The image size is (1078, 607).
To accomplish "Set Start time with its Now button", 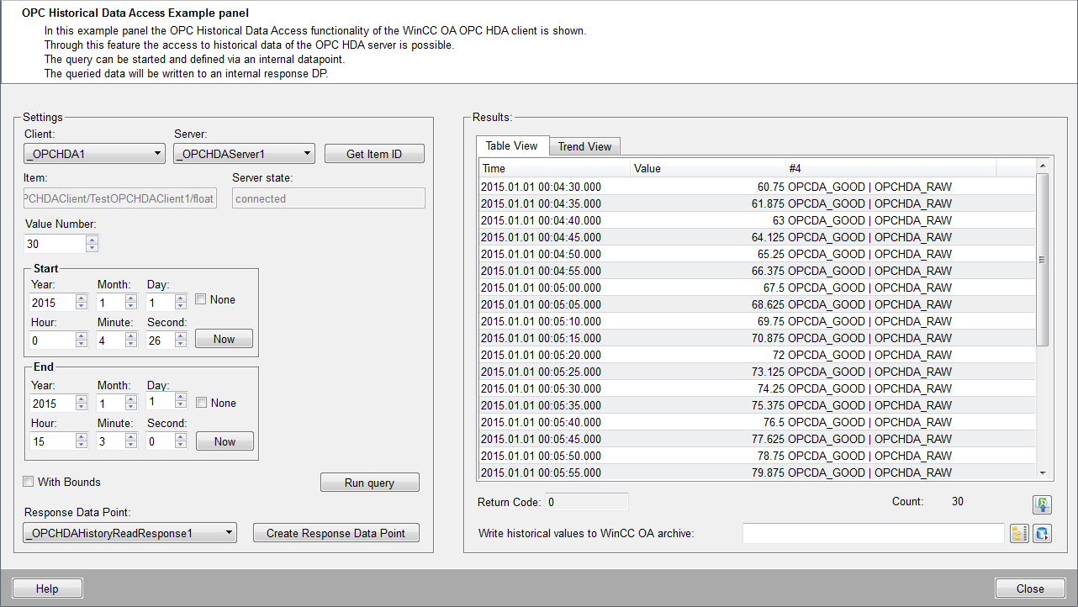I will click(225, 339).
